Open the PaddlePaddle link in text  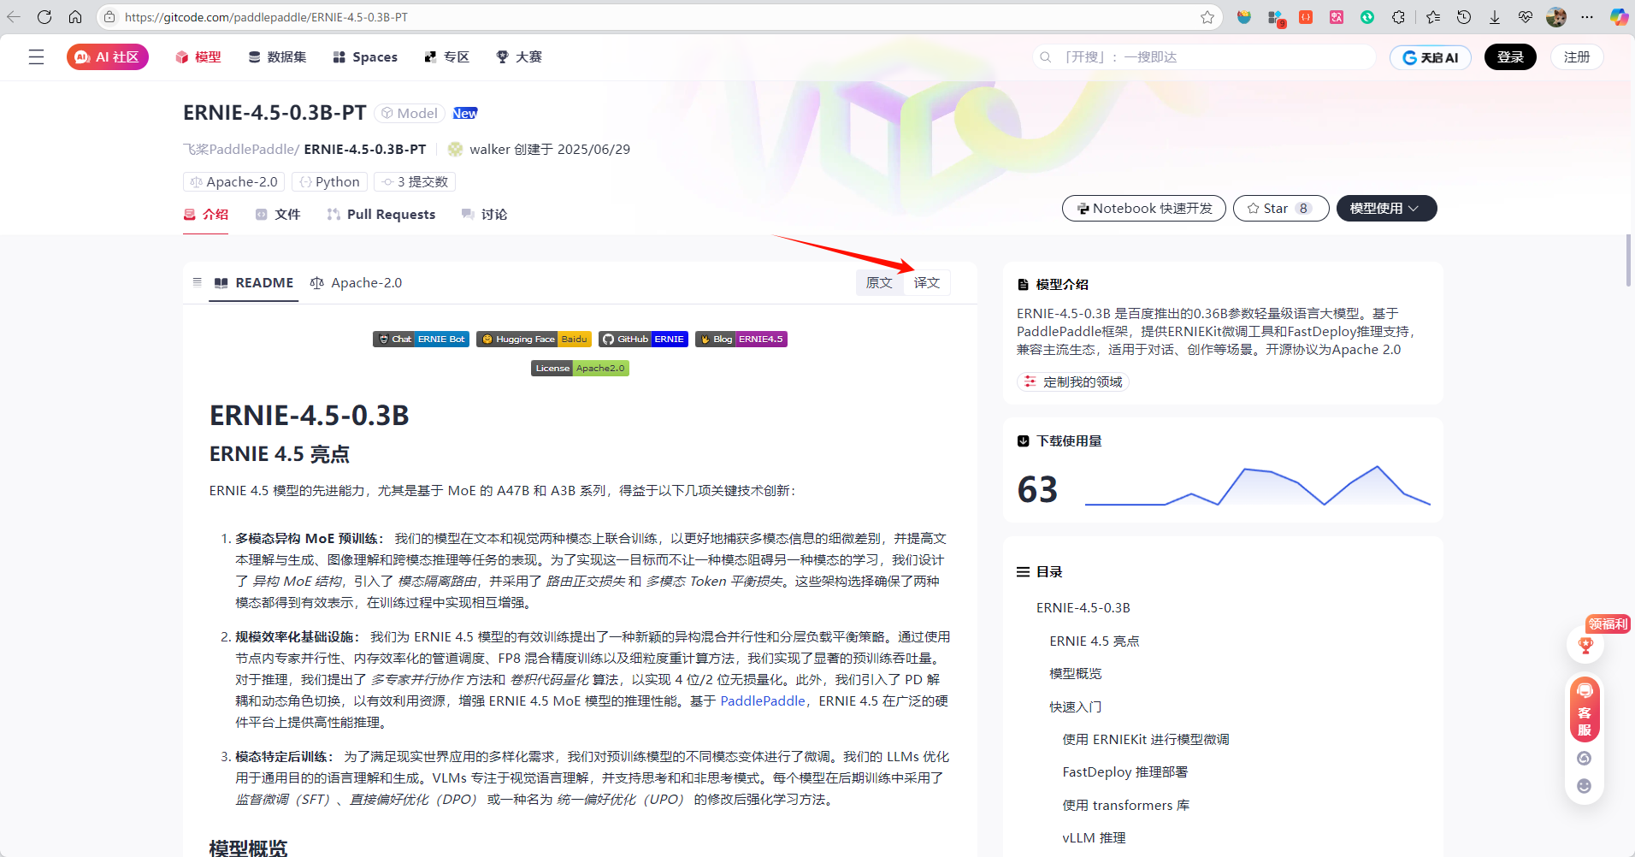click(763, 701)
